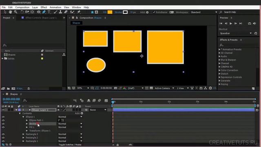Screen dimensions: 261x147
Task: Open the Workspace Standard dropdown
Action: coord(204,12)
